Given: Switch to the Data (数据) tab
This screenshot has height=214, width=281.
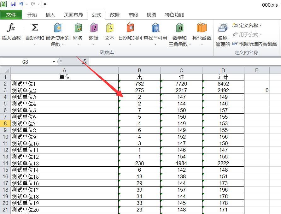Looking at the screenshot, I should pyautogui.click(x=115, y=15).
